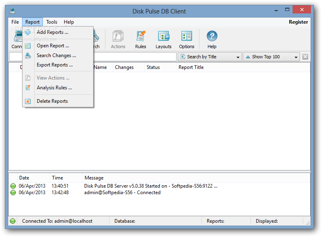Select the 'Disk Pulse DB Server v5.0.38 Started' message
This screenshot has height=237, width=322.
pyautogui.click(x=151, y=186)
